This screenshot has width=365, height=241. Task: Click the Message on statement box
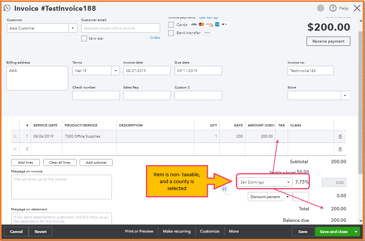tap(61, 219)
